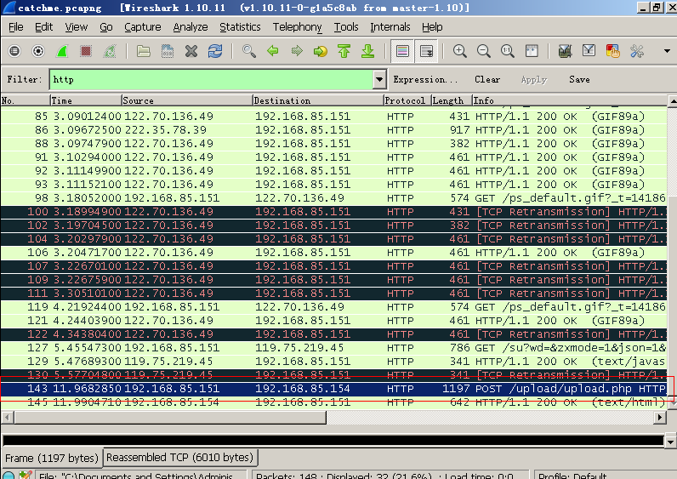Edit coloring rules icon
Viewport: 677px width, 479px height.
click(612, 51)
